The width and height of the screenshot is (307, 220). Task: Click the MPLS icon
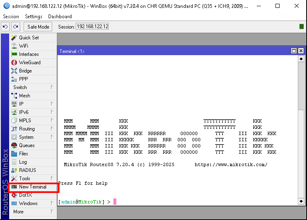[x=14, y=121]
